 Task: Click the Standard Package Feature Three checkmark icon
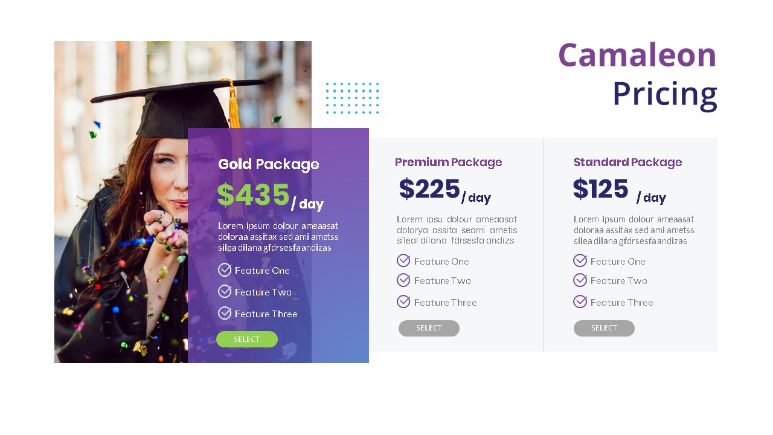tap(580, 301)
